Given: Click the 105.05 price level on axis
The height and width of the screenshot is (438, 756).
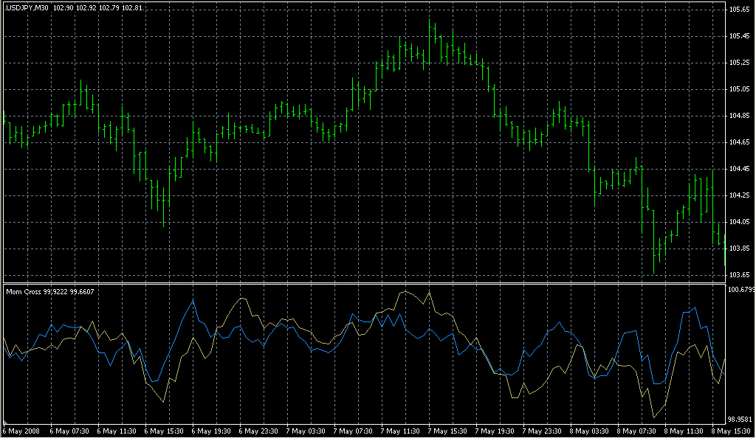Looking at the screenshot, I should point(738,89).
